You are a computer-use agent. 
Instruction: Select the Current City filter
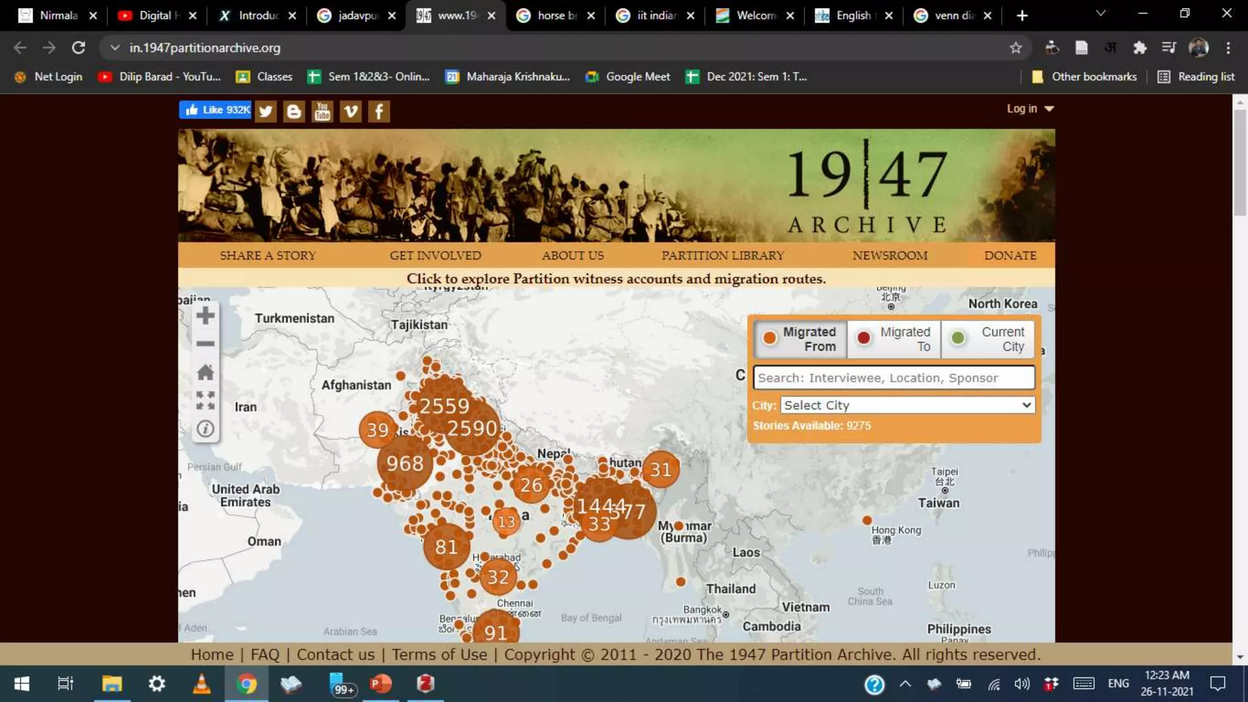tap(988, 339)
